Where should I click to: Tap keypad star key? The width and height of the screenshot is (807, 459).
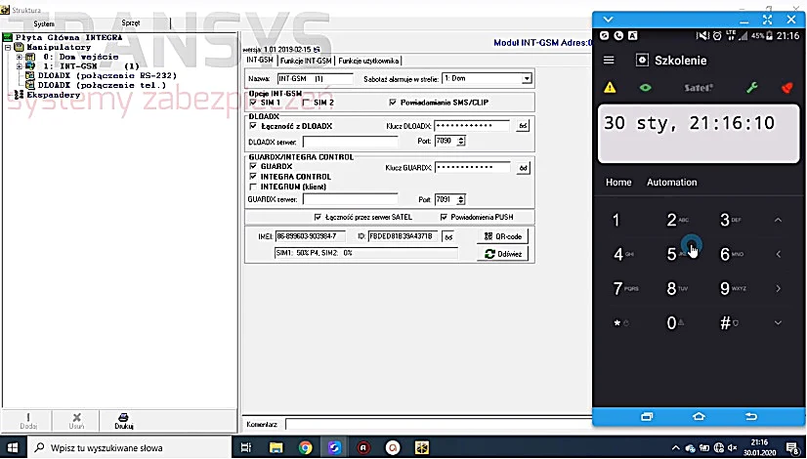[617, 322]
